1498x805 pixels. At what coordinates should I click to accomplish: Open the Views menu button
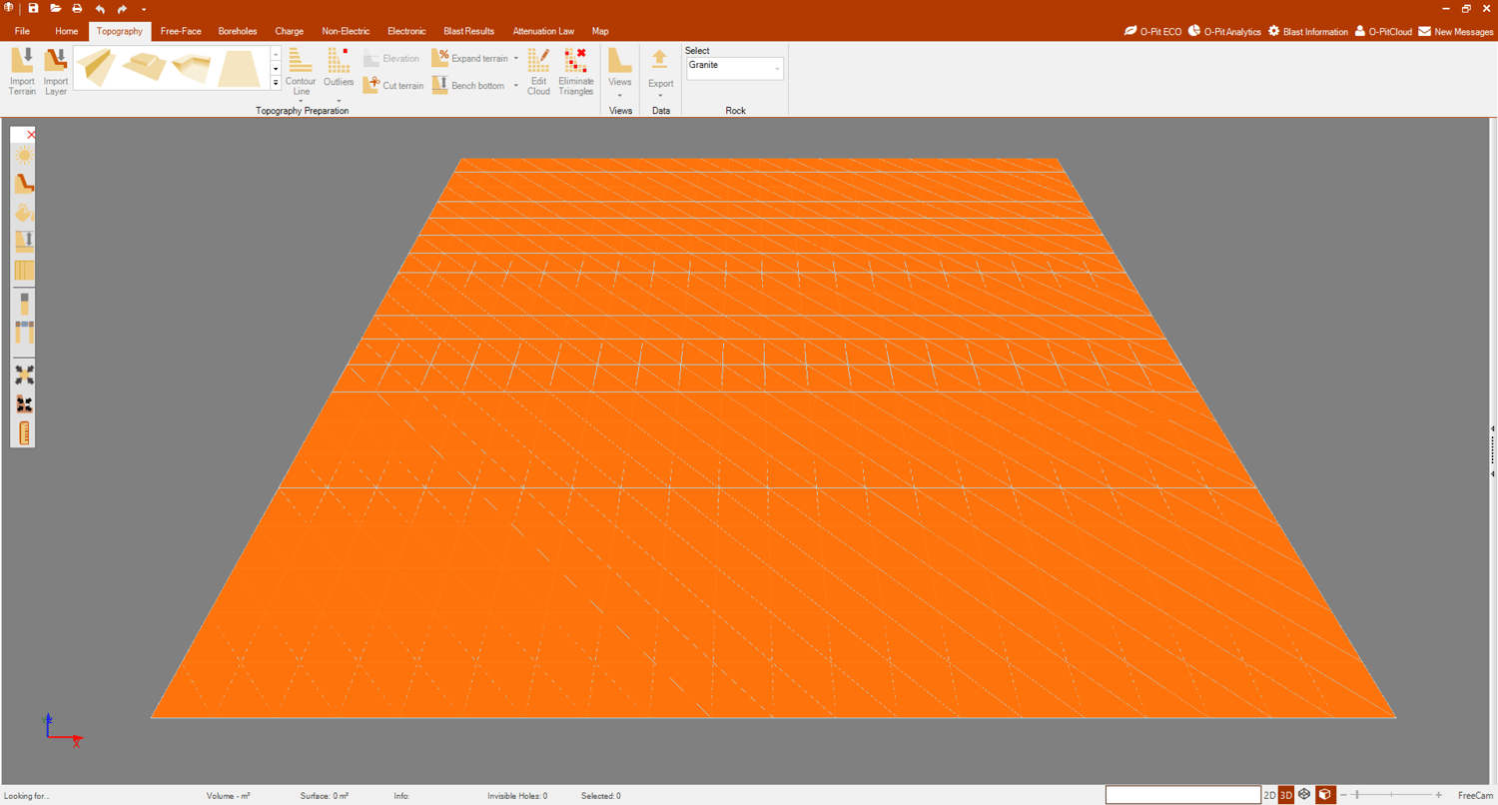click(x=620, y=74)
